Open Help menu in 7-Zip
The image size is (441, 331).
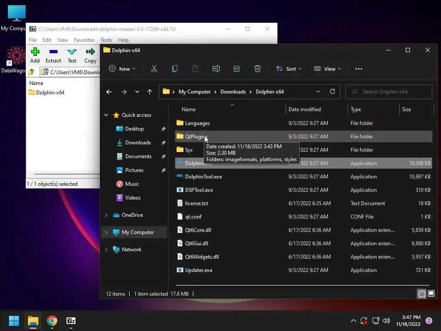tap(123, 40)
